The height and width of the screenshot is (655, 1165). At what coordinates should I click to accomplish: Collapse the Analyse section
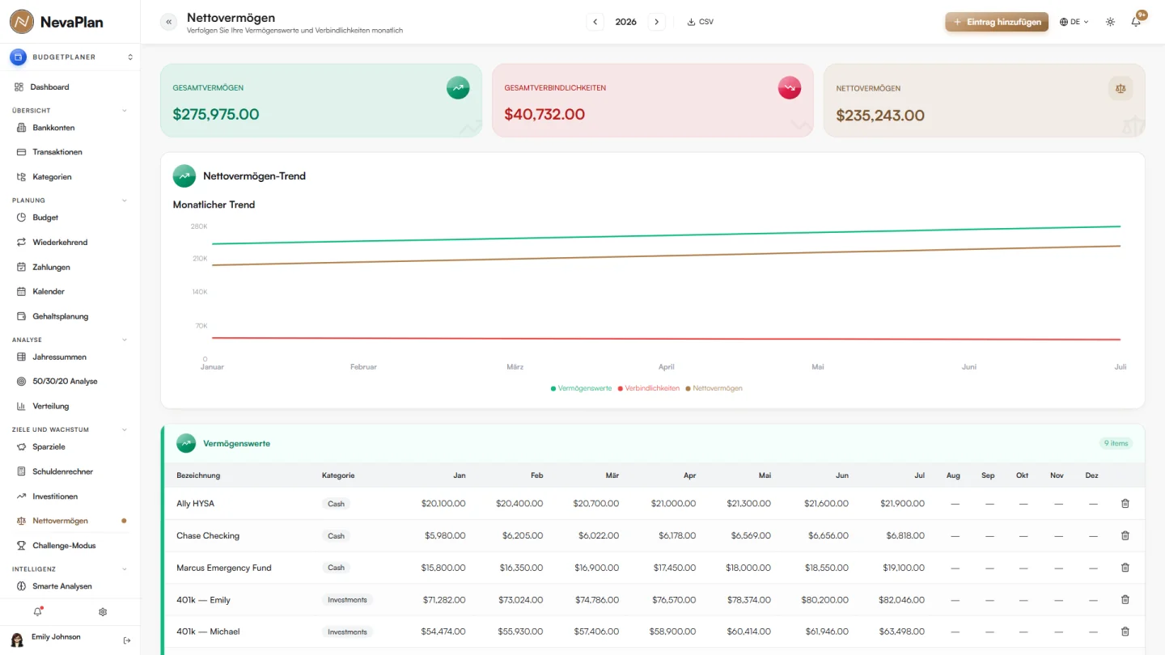[x=124, y=340]
